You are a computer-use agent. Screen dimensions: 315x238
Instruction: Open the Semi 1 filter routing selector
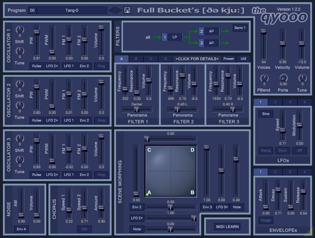(x=240, y=28)
